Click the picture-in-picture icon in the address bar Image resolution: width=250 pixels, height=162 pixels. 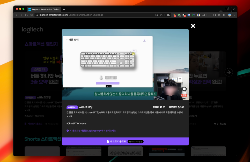pos(157,15)
